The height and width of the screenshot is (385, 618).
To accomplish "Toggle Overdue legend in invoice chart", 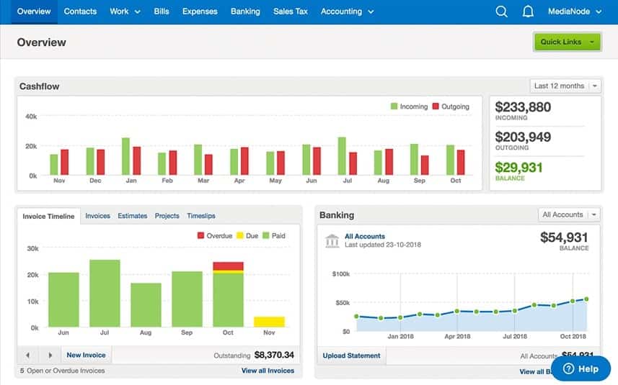I will [215, 235].
